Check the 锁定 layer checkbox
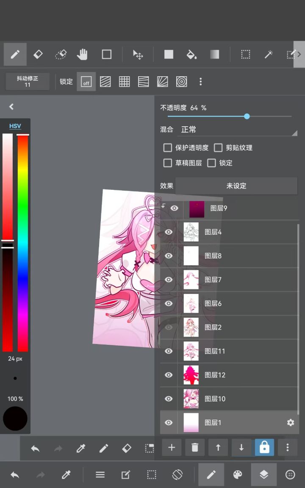305x488 pixels. click(211, 163)
